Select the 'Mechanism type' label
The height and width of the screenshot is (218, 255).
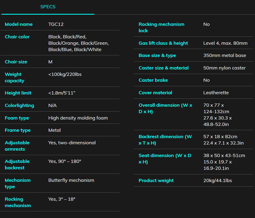point(18,183)
